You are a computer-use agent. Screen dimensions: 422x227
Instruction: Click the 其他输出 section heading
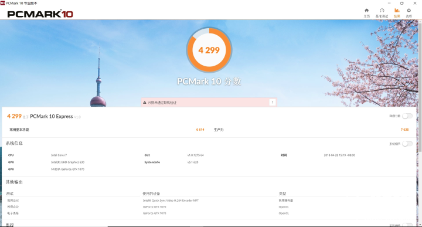pyautogui.click(x=14, y=182)
